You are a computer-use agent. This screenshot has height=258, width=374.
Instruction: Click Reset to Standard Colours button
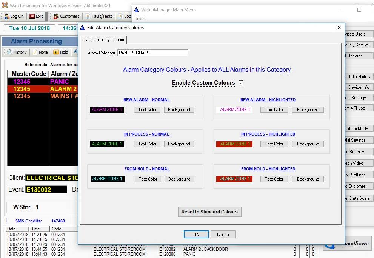[x=210, y=212]
